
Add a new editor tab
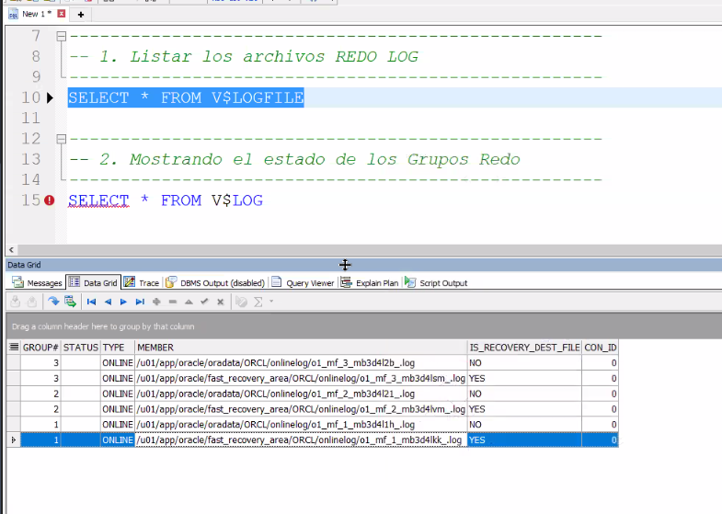81,15
